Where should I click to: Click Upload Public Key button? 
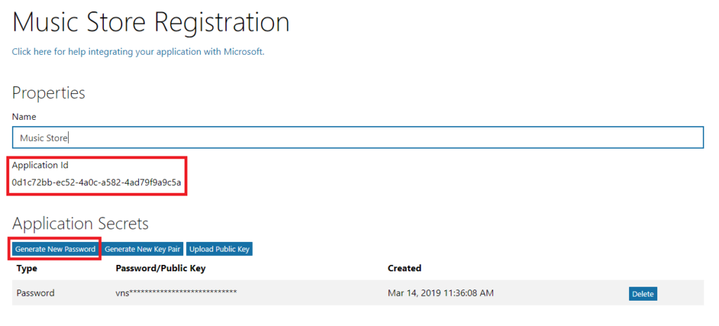click(x=219, y=249)
